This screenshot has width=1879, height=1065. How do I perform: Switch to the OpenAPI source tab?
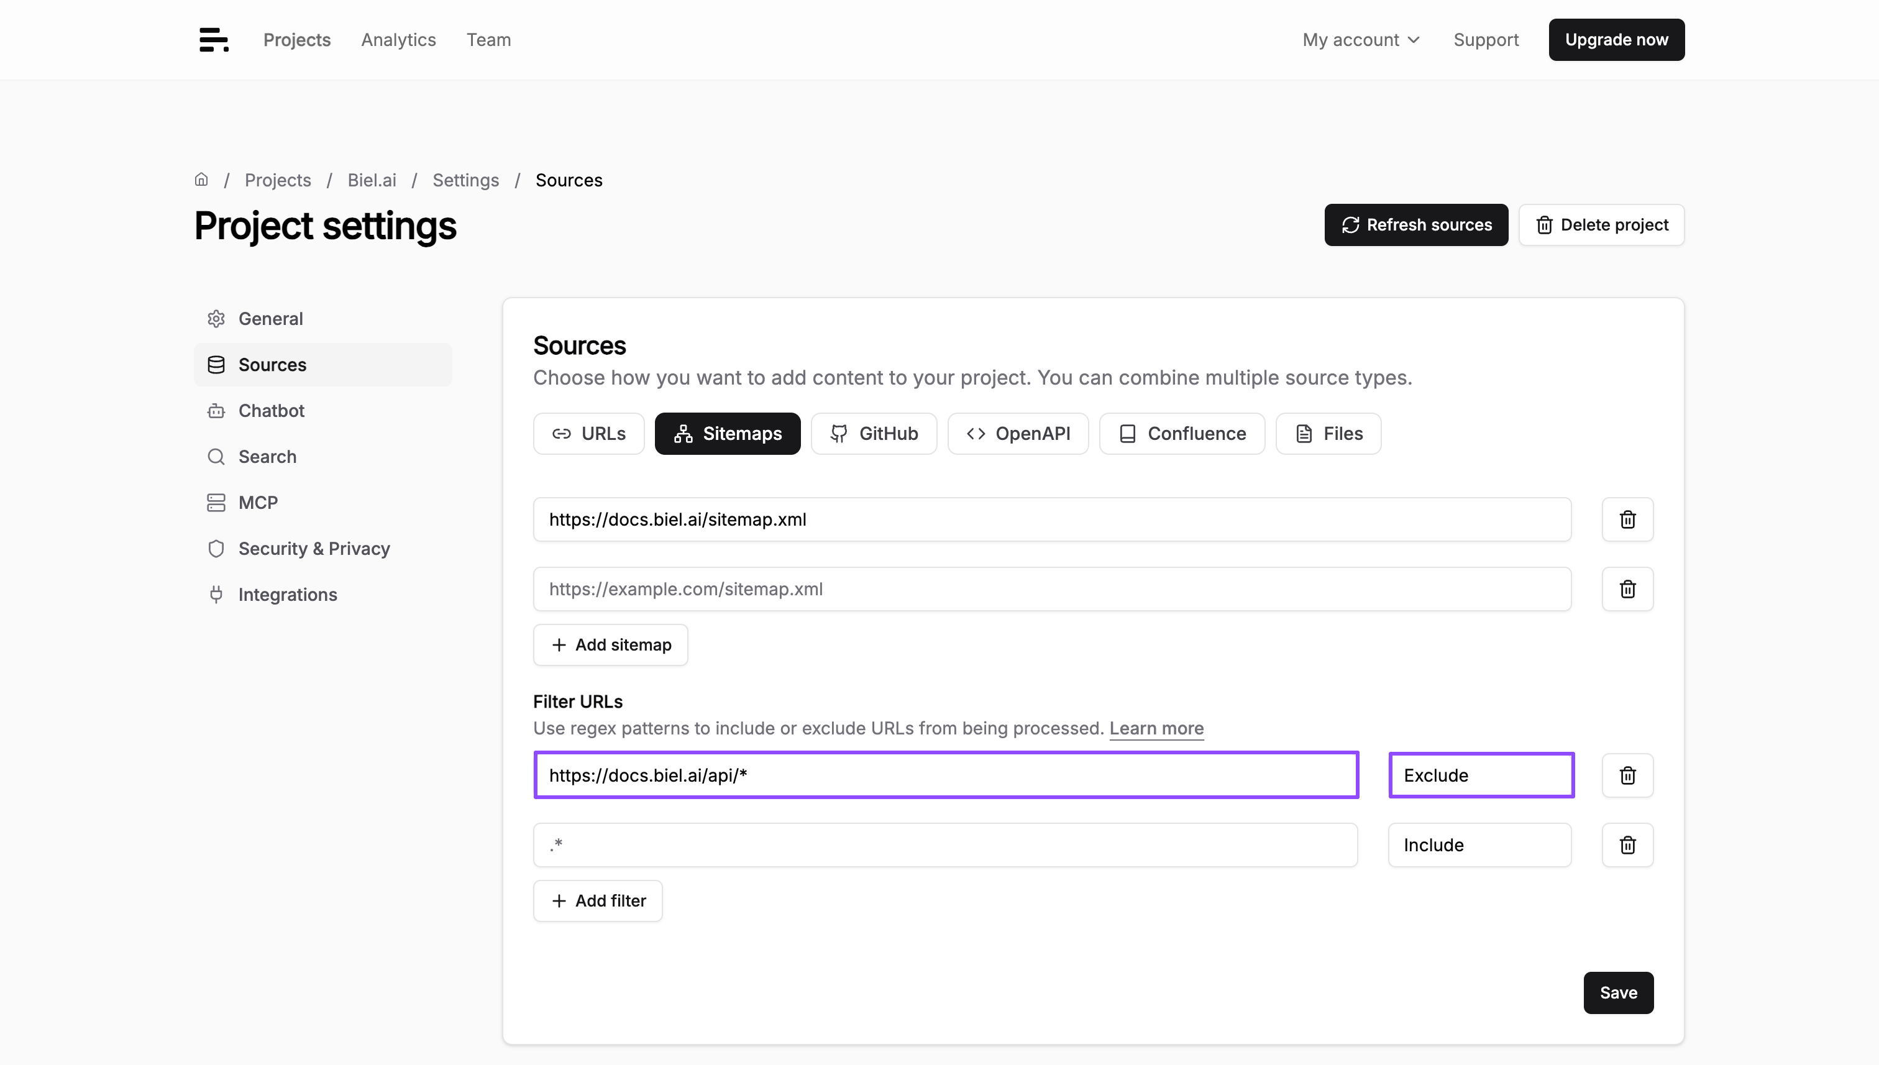1018,434
